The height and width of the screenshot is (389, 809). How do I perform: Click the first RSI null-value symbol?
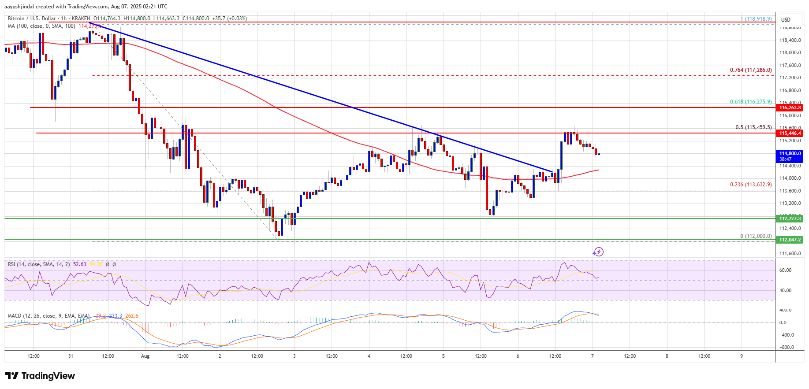[x=108, y=264]
